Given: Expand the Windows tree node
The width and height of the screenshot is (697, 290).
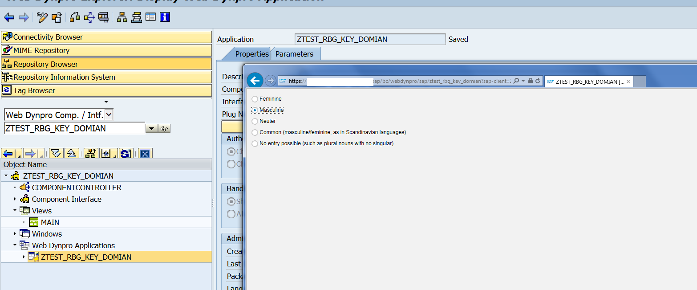Looking at the screenshot, I should [x=15, y=234].
